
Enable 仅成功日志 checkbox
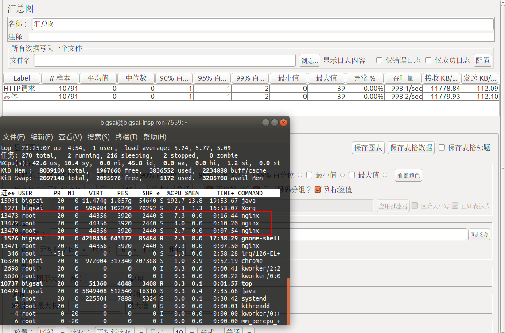pyautogui.click(x=428, y=60)
